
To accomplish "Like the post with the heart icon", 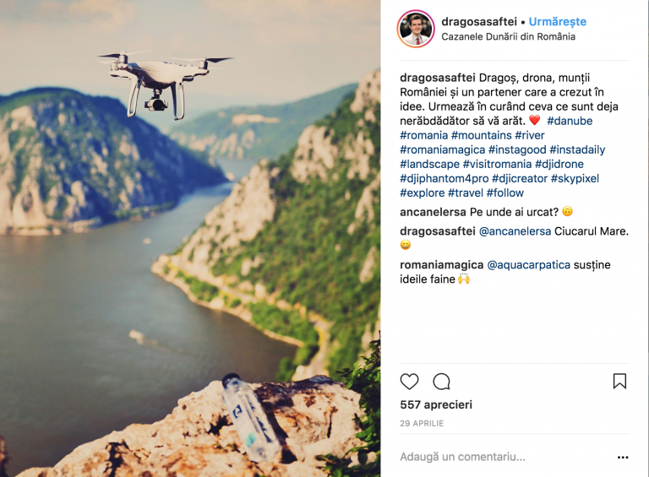I will (x=409, y=381).
